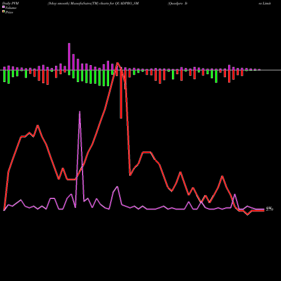Click the MunafaSutra charts title text
The image size is (281, 281).
(x=93, y=3)
